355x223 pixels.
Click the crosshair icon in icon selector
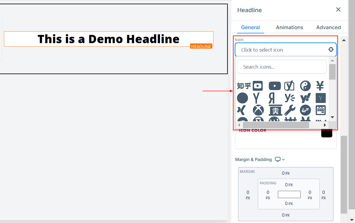pos(331,50)
